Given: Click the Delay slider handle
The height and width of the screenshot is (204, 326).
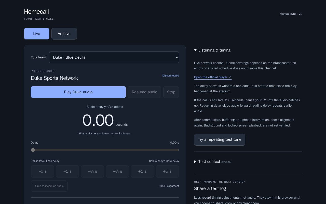Looking at the screenshot, I should coord(33,150).
